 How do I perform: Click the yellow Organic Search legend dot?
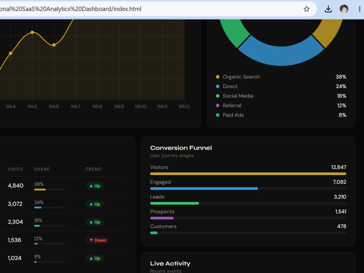point(218,77)
